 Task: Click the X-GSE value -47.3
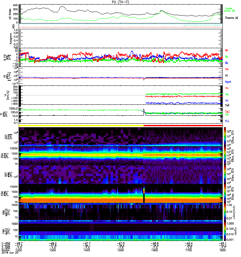click(x=121, y=244)
